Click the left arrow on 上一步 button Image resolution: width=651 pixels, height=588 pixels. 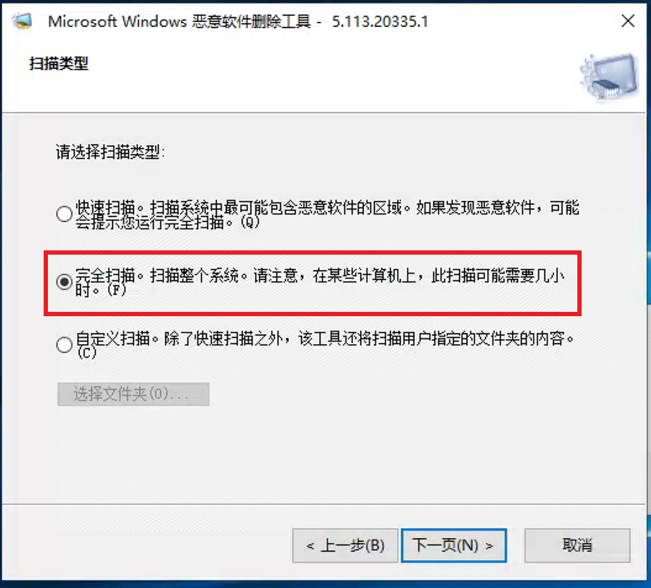(x=310, y=546)
